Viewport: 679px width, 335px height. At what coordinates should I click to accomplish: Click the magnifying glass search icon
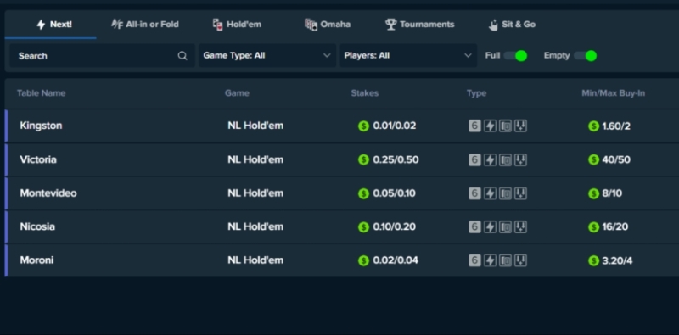pyautogui.click(x=182, y=55)
